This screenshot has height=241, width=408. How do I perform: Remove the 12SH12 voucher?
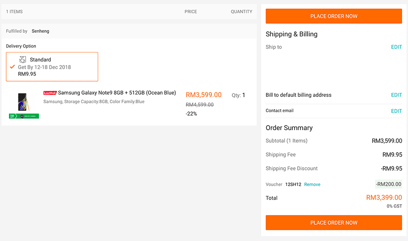pyautogui.click(x=312, y=184)
